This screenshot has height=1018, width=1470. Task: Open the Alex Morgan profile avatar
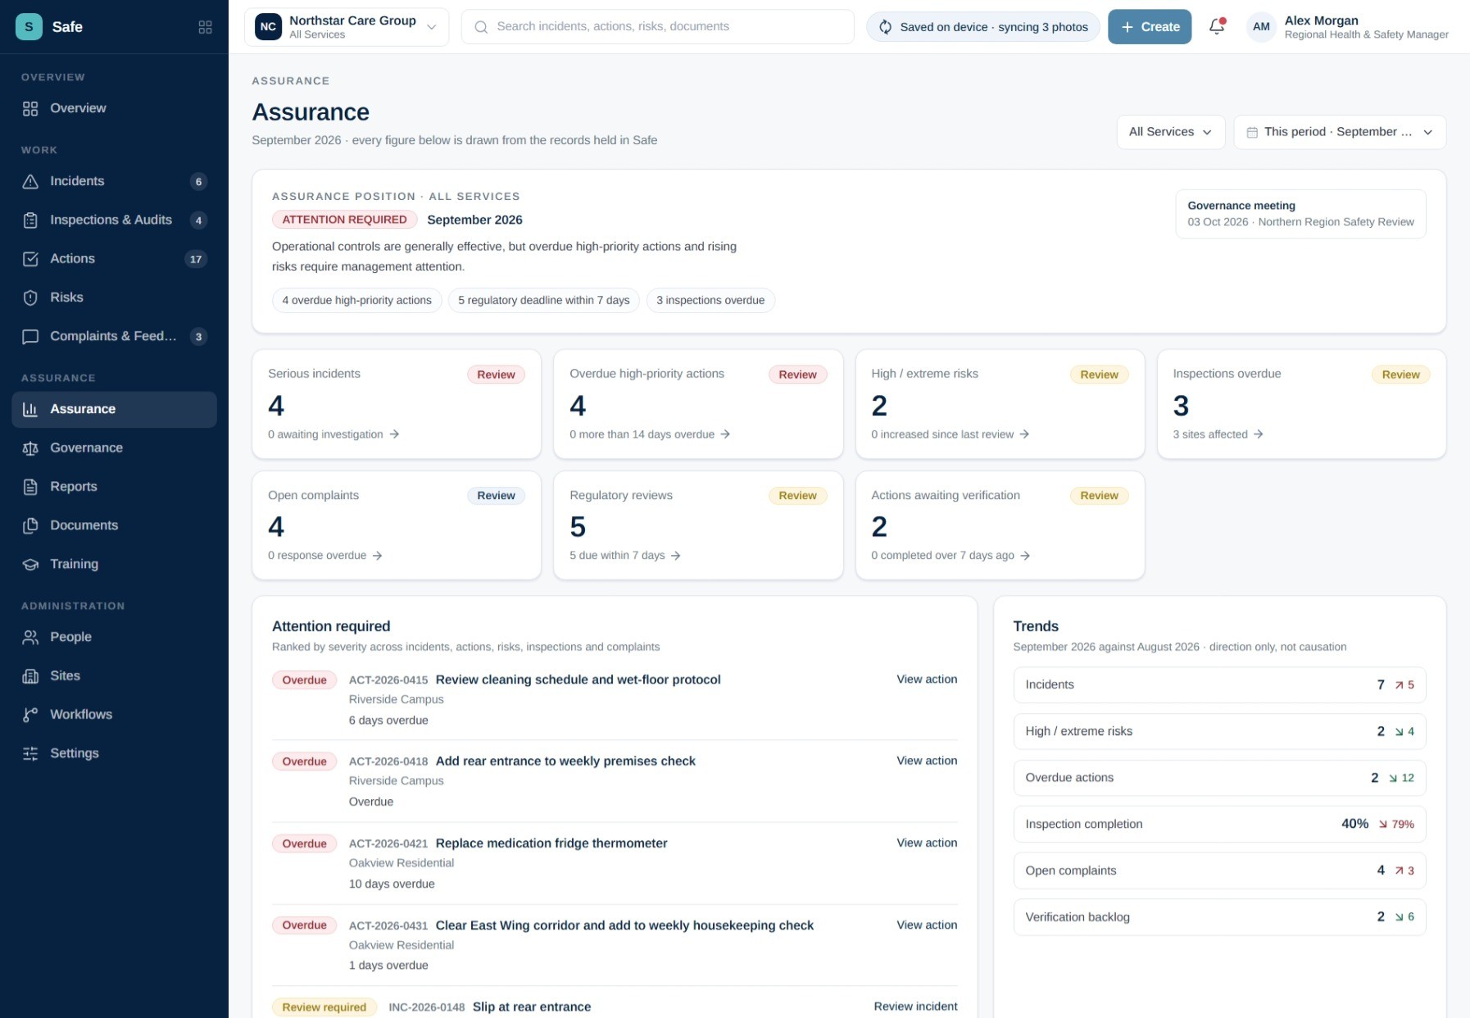click(x=1261, y=27)
